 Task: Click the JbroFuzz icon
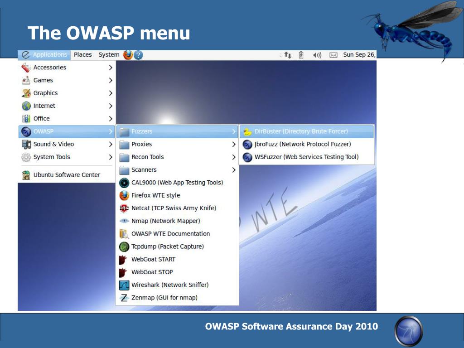click(x=247, y=144)
